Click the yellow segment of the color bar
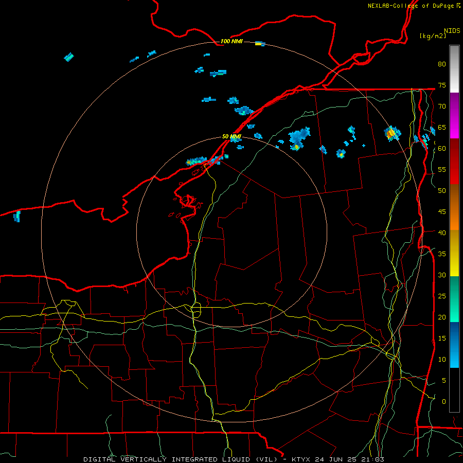463x463 pixels. (454, 253)
